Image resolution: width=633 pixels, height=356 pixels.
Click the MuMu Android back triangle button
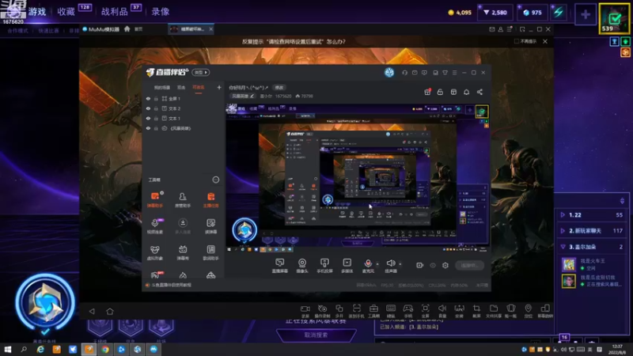(x=92, y=311)
